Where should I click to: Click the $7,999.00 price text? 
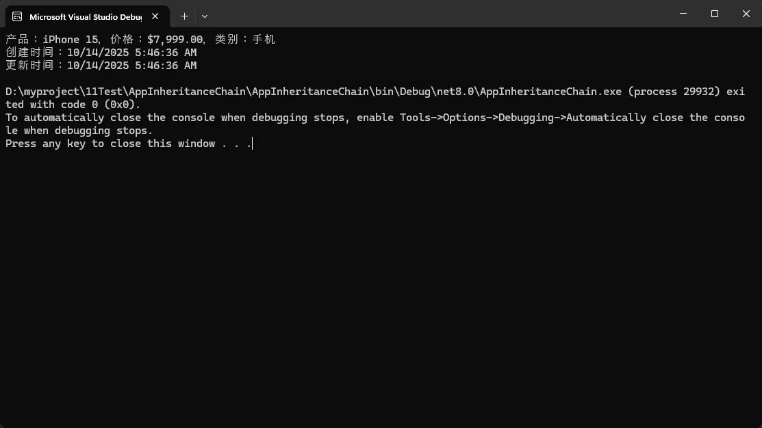click(x=175, y=40)
